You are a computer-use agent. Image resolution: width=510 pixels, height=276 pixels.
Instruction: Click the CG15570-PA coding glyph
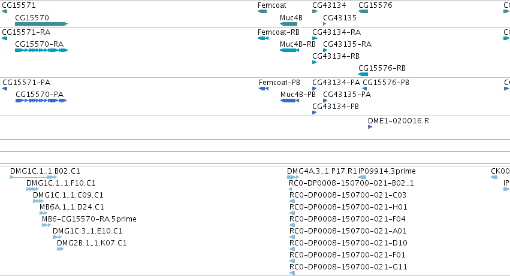pos(41,101)
